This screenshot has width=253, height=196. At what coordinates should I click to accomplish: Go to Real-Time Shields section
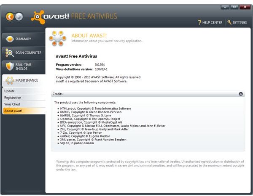click(24, 66)
